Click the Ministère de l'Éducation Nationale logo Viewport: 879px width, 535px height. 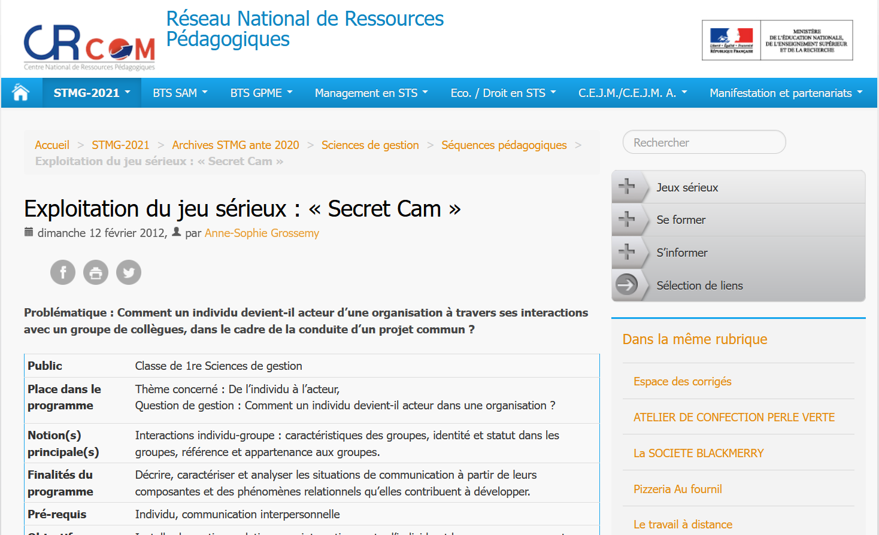(x=777, y=40)
